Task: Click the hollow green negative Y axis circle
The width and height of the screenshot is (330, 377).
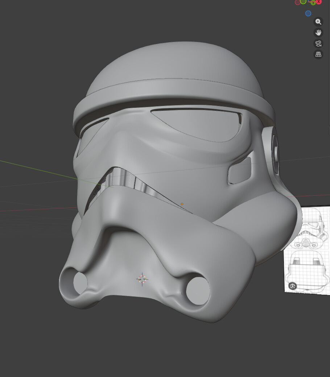Action: point(303,1)
